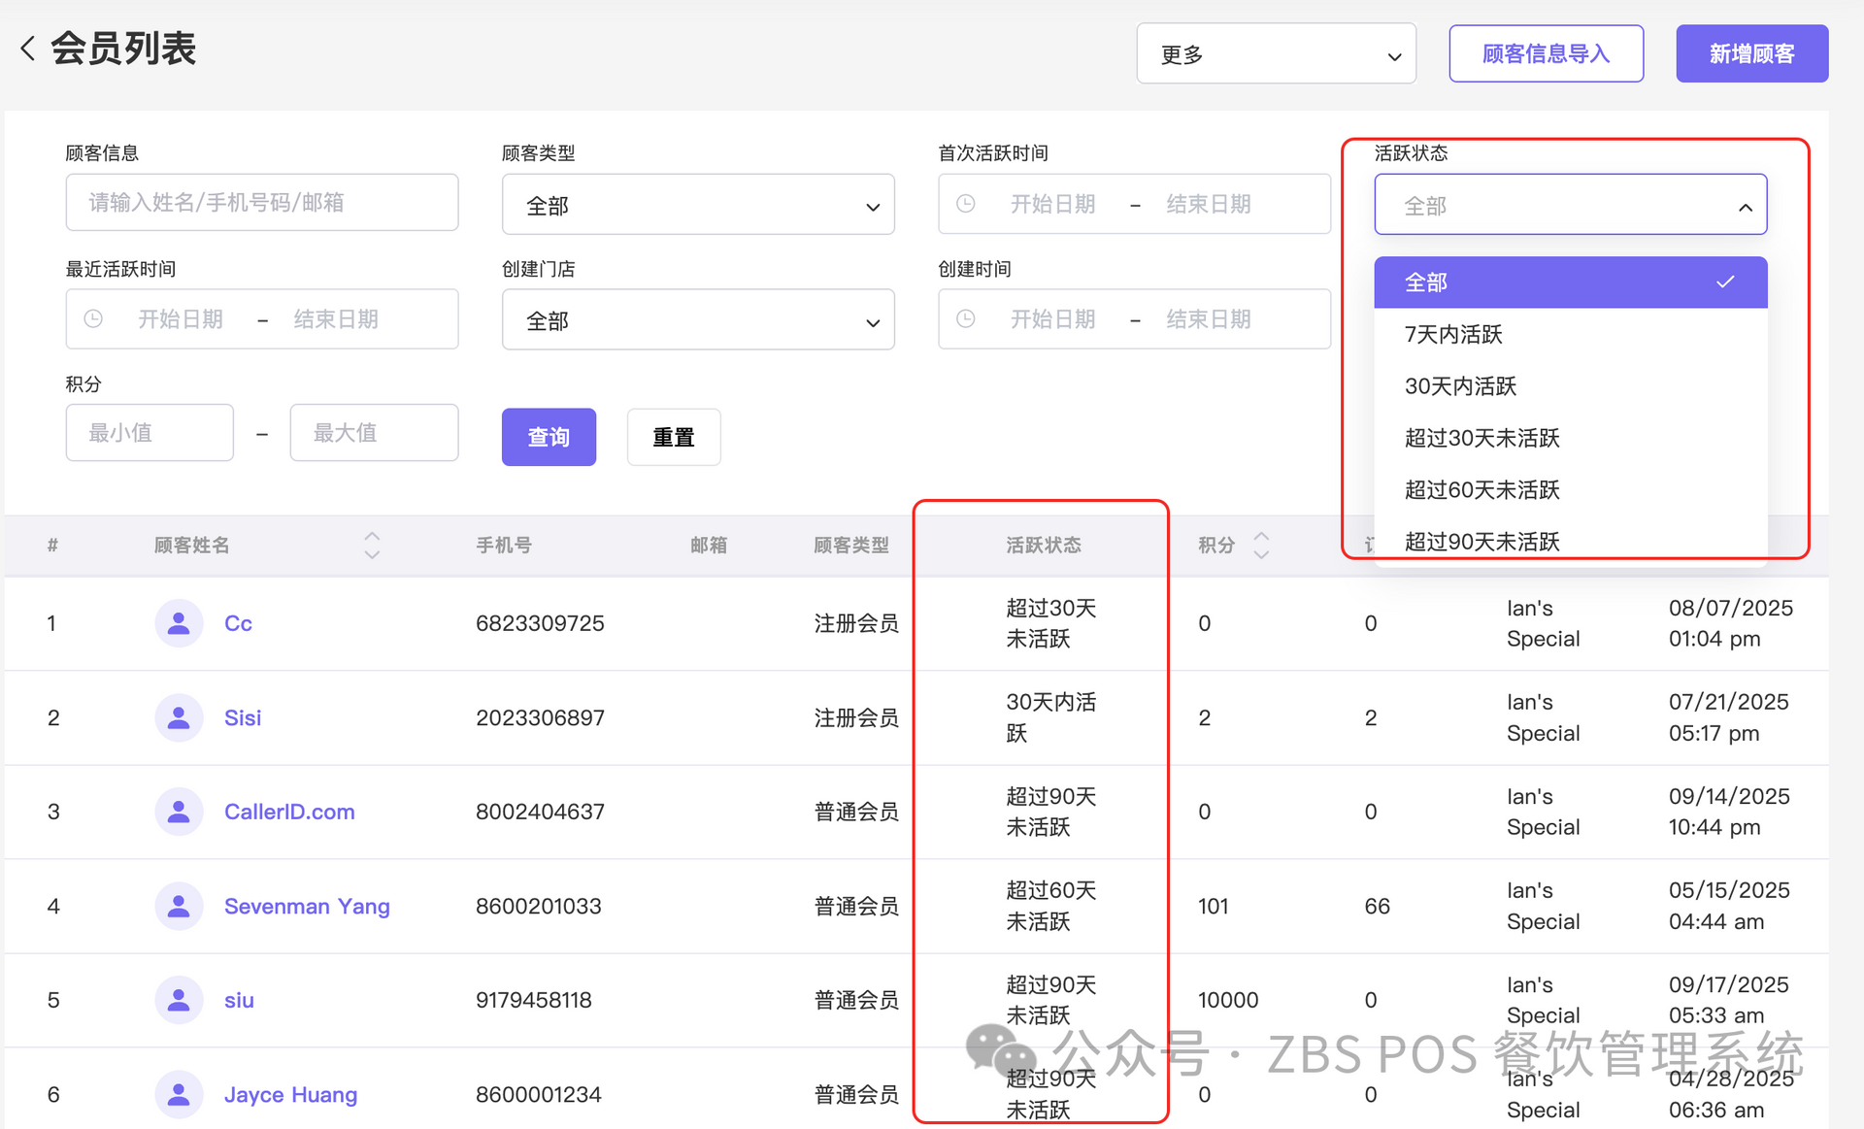The image size is (1864, 1129).
Task: Click the back arrow beside 会员列表
Action: click(28, 49)
